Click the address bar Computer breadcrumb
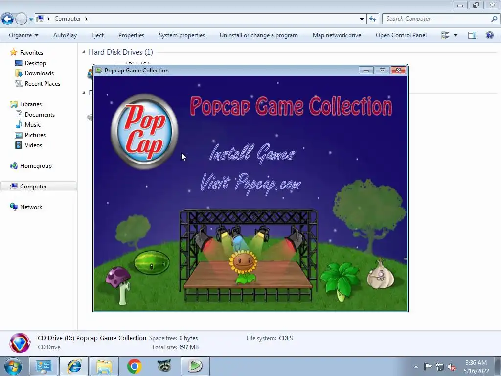Screen dimensions: 501x376 point(68,19)
